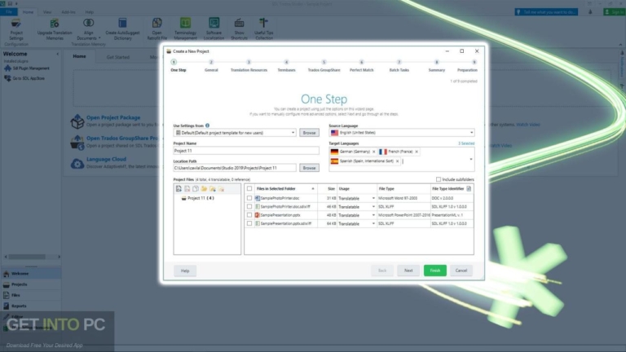Click the add files icon in Project Files toolbar

(x=179, y=189)
